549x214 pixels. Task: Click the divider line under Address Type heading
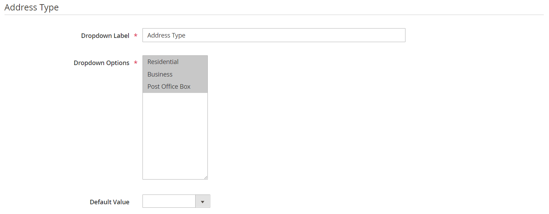(x=274, y=15)
